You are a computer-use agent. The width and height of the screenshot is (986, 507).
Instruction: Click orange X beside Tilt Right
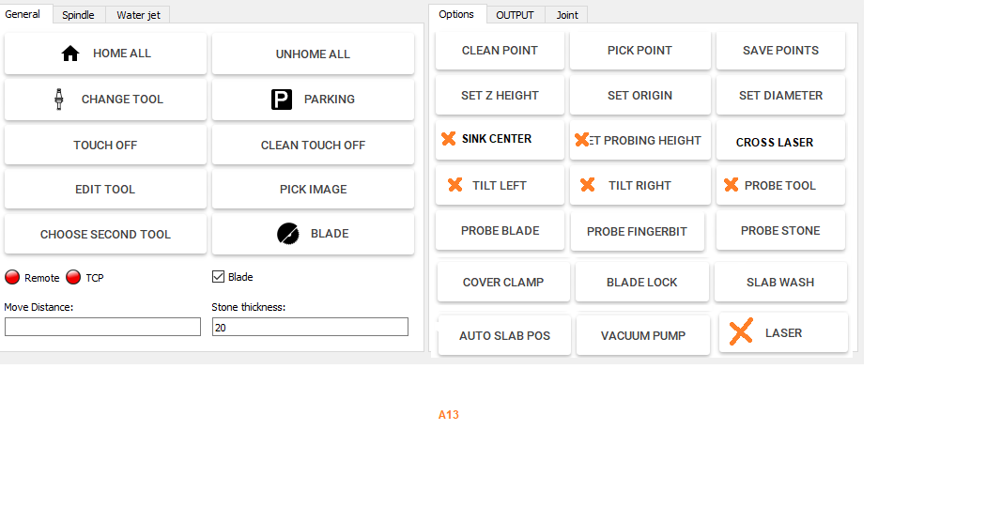click(x=588, y=185)
